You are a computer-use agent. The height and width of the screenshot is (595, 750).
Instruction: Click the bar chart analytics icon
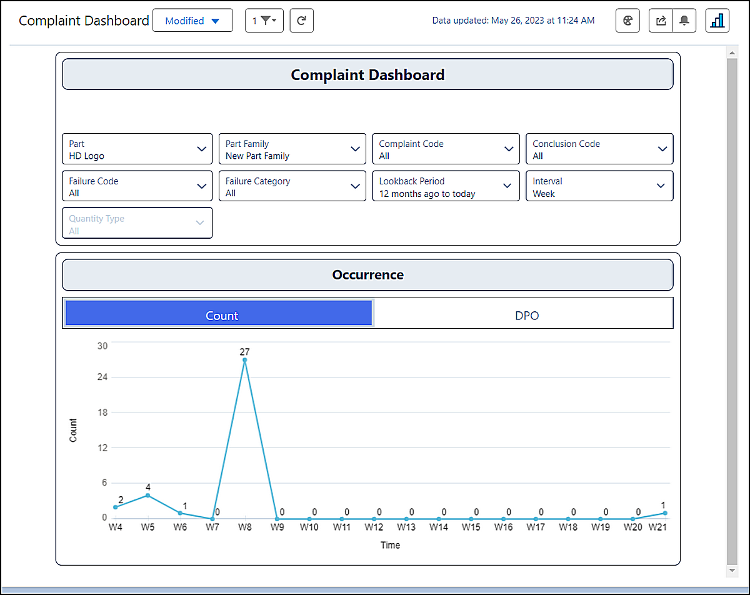(x=717, y=21)
